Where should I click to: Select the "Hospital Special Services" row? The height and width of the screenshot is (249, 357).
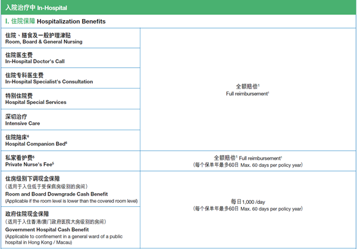36,102
